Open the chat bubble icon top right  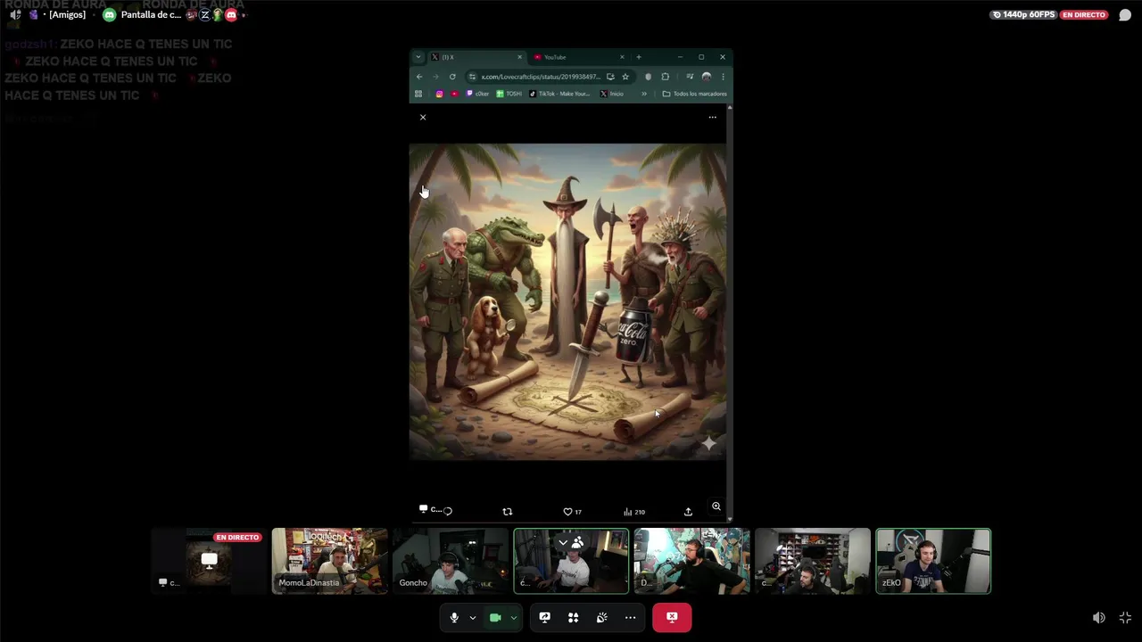click(x=1125, y=15)
